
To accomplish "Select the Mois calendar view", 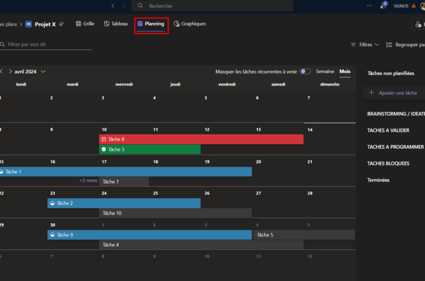I will pyautogui.click(x=345, y=71).
